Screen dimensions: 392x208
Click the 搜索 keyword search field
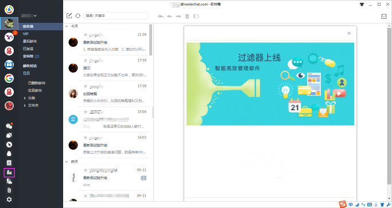pyautogui.click(x=116, y=15)
